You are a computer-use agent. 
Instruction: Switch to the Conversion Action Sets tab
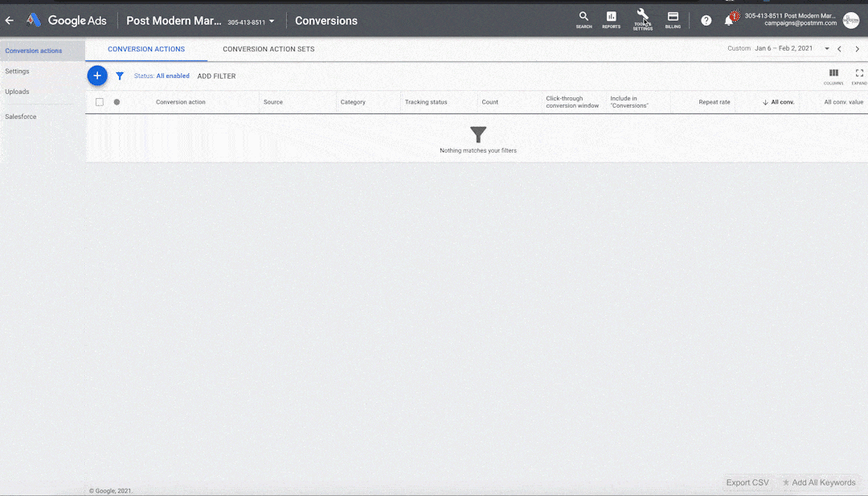click(x=268, y=49)
